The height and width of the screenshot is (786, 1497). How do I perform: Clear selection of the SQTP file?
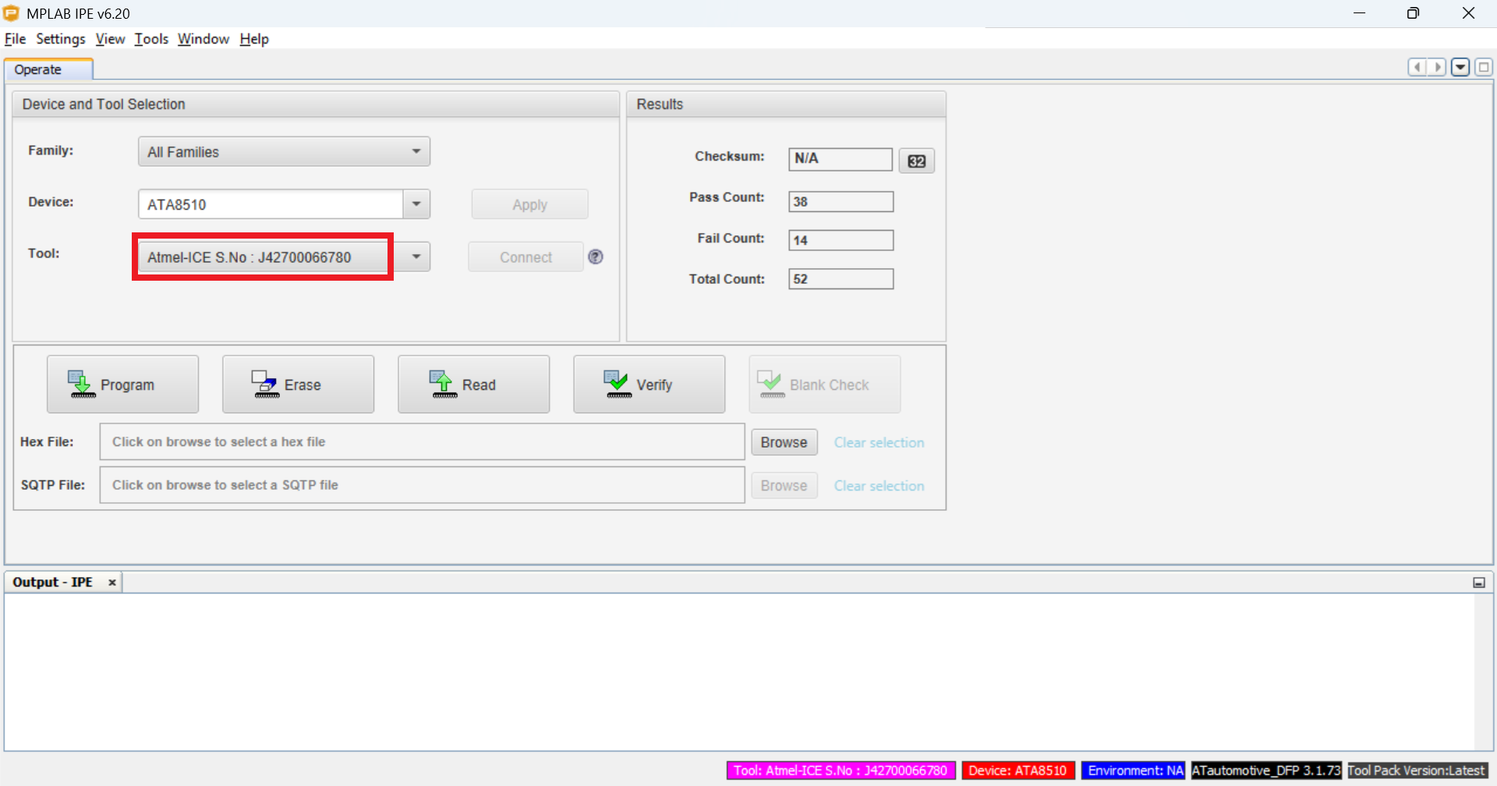[x=879, y=486]
